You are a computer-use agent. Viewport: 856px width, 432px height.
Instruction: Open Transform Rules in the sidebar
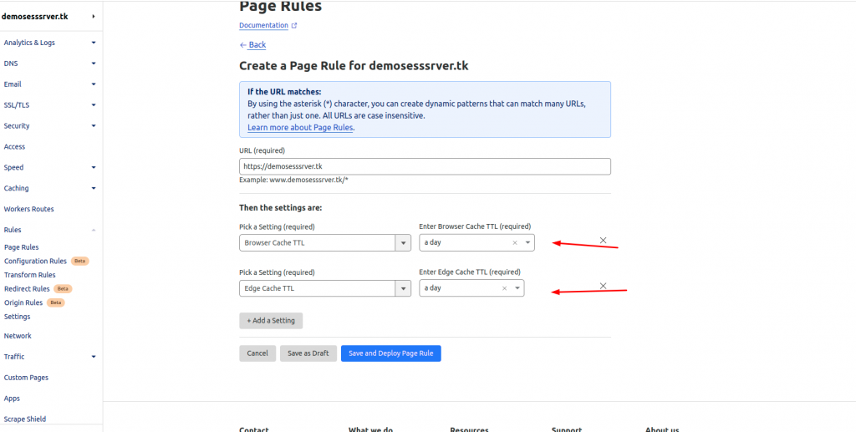29,275
